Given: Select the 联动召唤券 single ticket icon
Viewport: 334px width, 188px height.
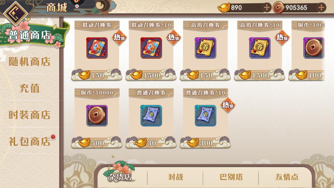Looking at the screenshot, I should [97, 48].
